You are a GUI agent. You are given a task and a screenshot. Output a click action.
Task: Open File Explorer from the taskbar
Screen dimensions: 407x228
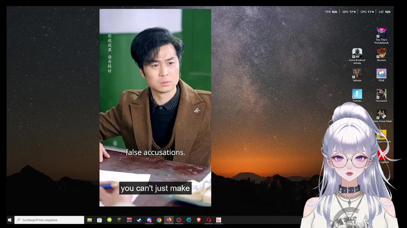(90, 220)
